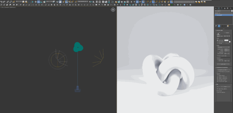
Task: Open the Hierarchy tab in the command panel
Action: click(x=222, y=8)
